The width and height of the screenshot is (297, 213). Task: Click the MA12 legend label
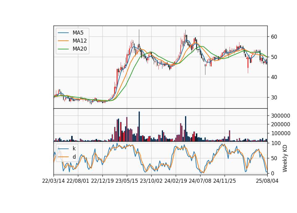[80, 41]
